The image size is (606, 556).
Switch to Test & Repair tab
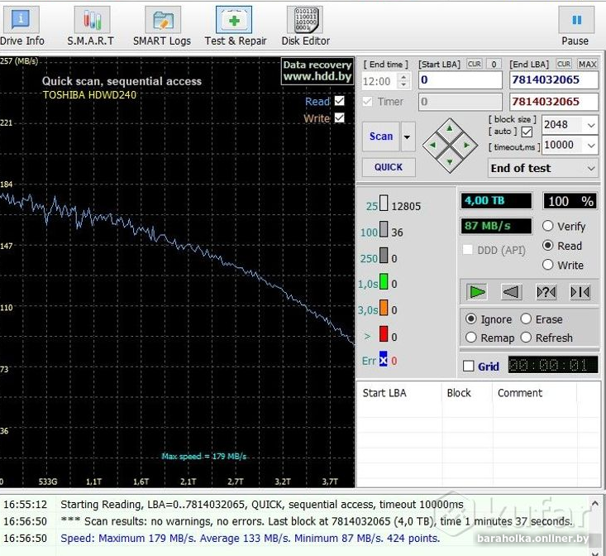(x=235, y=25)
